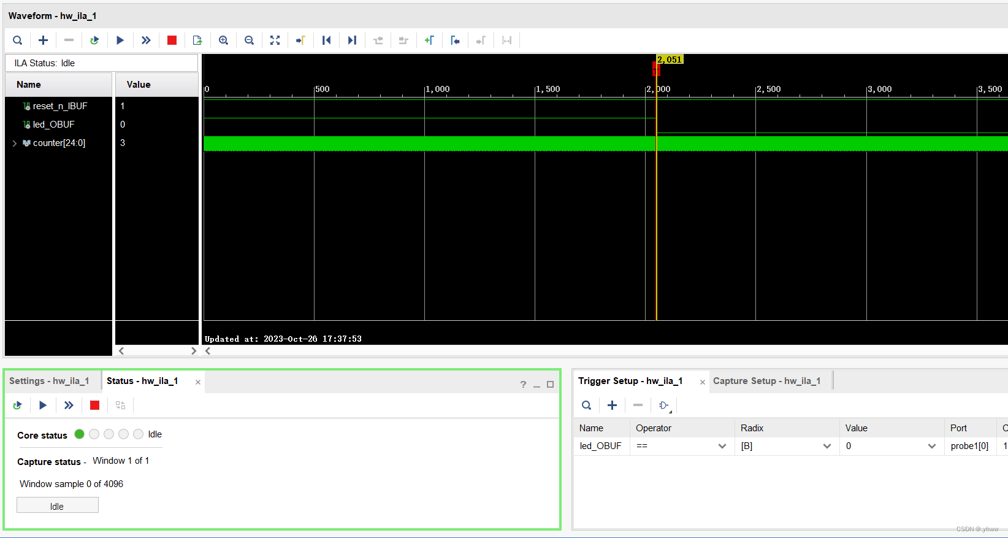Toggle auto re-trigger in the waveform toolbar
This screenshot has height=538, width=1008.
coord(94,40)
